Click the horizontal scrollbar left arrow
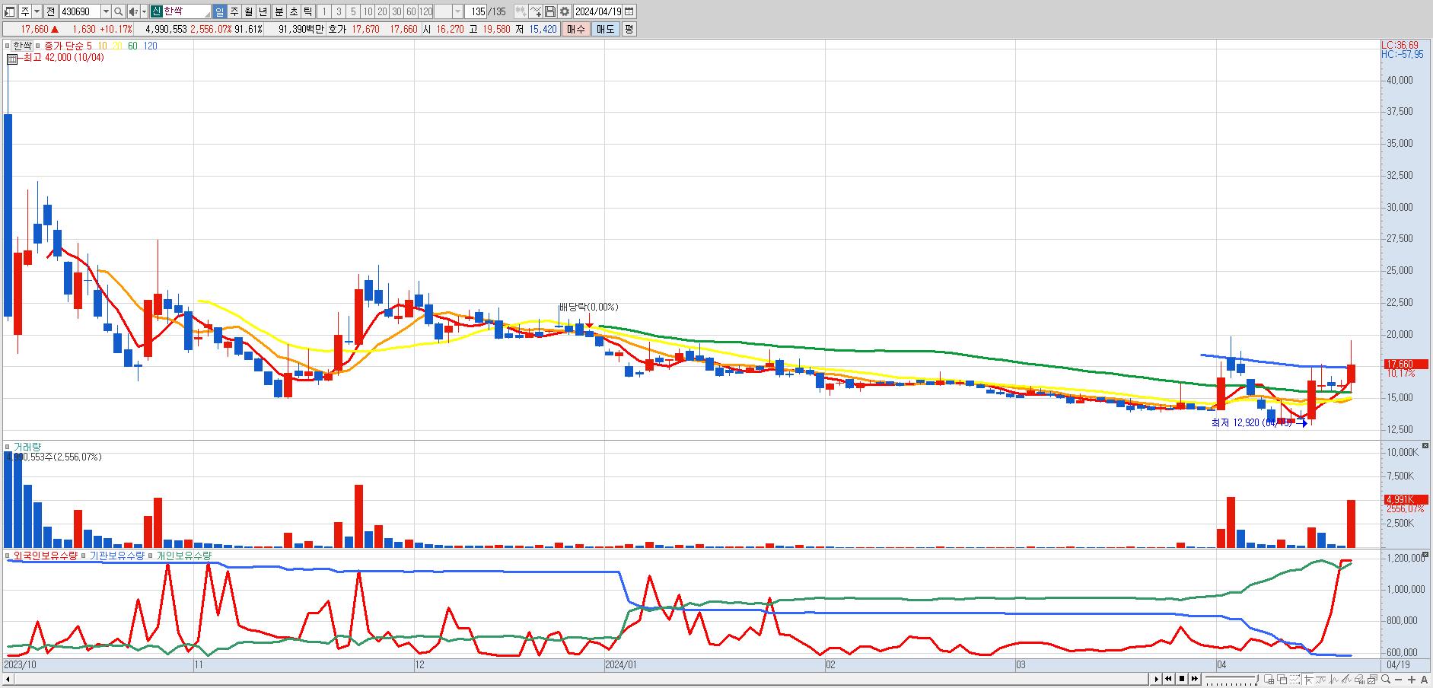Screen dimensions: 1433x688 coord(8,679)
